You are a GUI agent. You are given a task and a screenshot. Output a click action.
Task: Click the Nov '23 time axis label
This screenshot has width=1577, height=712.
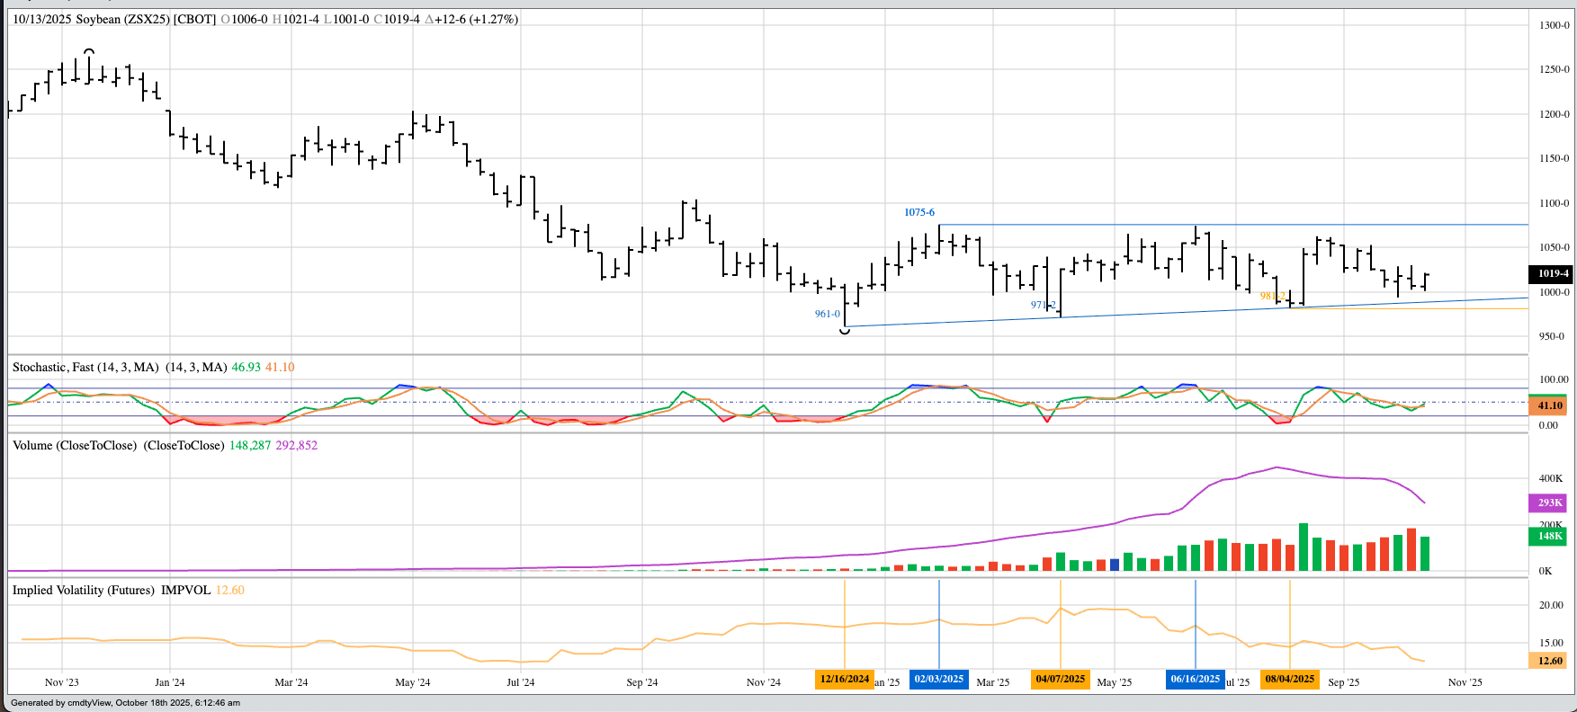[62, 682]
